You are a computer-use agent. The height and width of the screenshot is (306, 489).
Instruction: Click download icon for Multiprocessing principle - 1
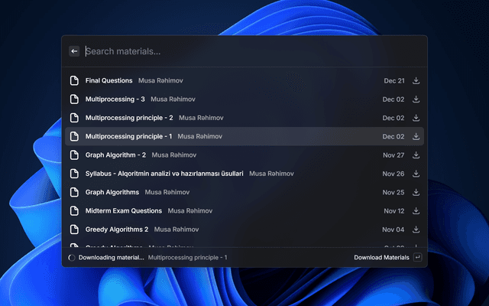(x=416, y=136)
